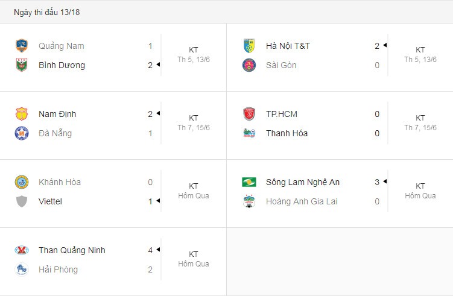The image size is (453, 296).
Task: Select the Hà Nội T&T club badge
Action: [249, 46]
